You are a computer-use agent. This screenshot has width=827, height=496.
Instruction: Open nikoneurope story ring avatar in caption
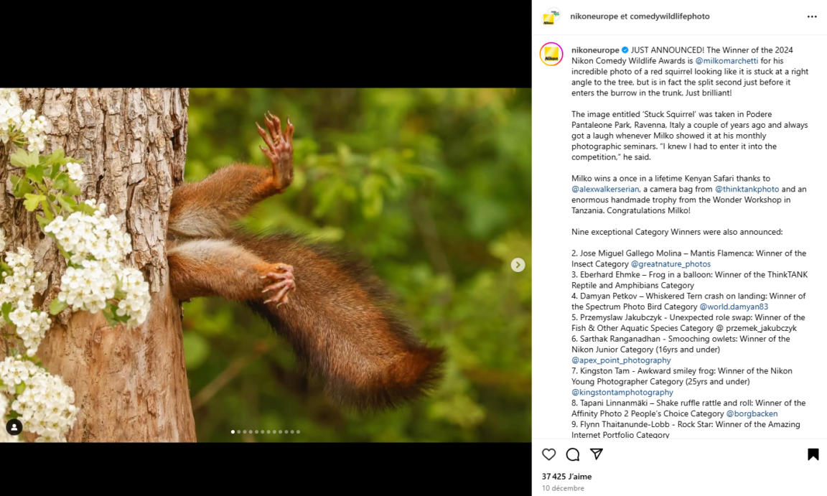tap(551, 55)
